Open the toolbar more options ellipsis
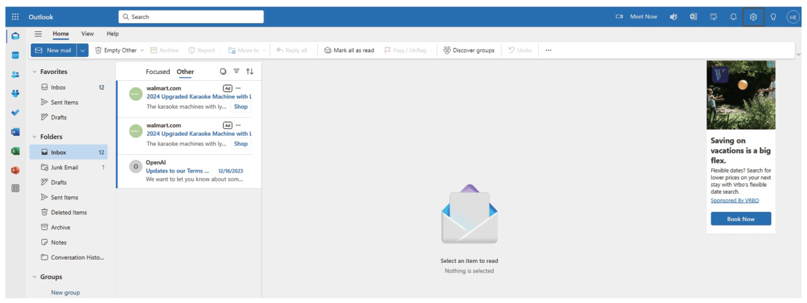Viewport: 807px width, 303px height. 548,50
